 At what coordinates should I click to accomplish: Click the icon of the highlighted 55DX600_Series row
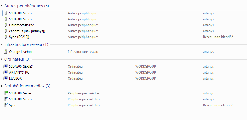(6, 13)
